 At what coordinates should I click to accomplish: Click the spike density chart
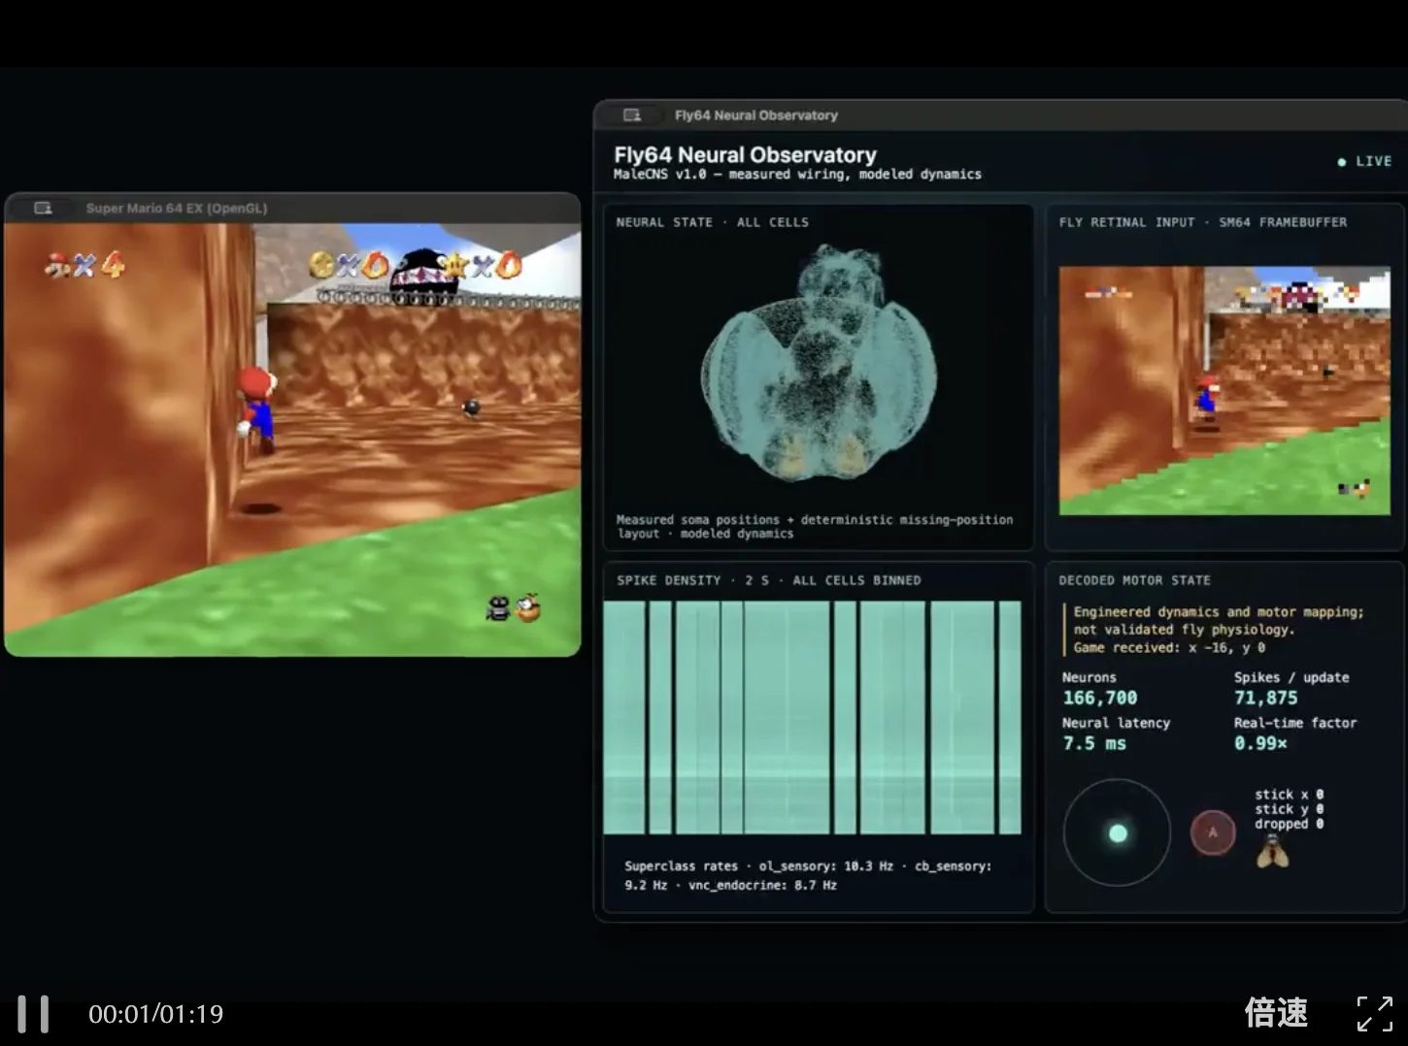813,717
